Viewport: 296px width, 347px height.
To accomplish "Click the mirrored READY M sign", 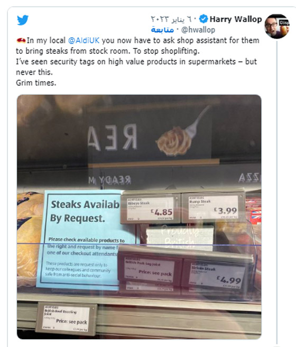I will pos(110,180).
